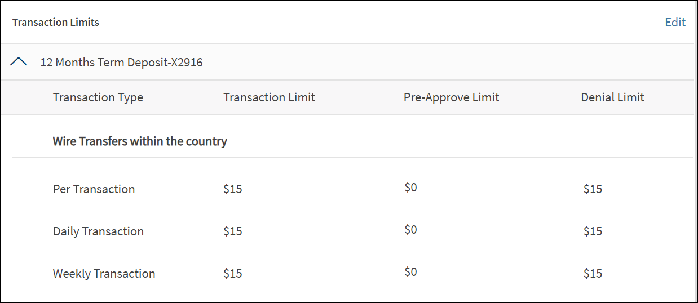Select the 12 Months Term Deposit-X2916 account label
Screen dimensions: 698x303
121,63
